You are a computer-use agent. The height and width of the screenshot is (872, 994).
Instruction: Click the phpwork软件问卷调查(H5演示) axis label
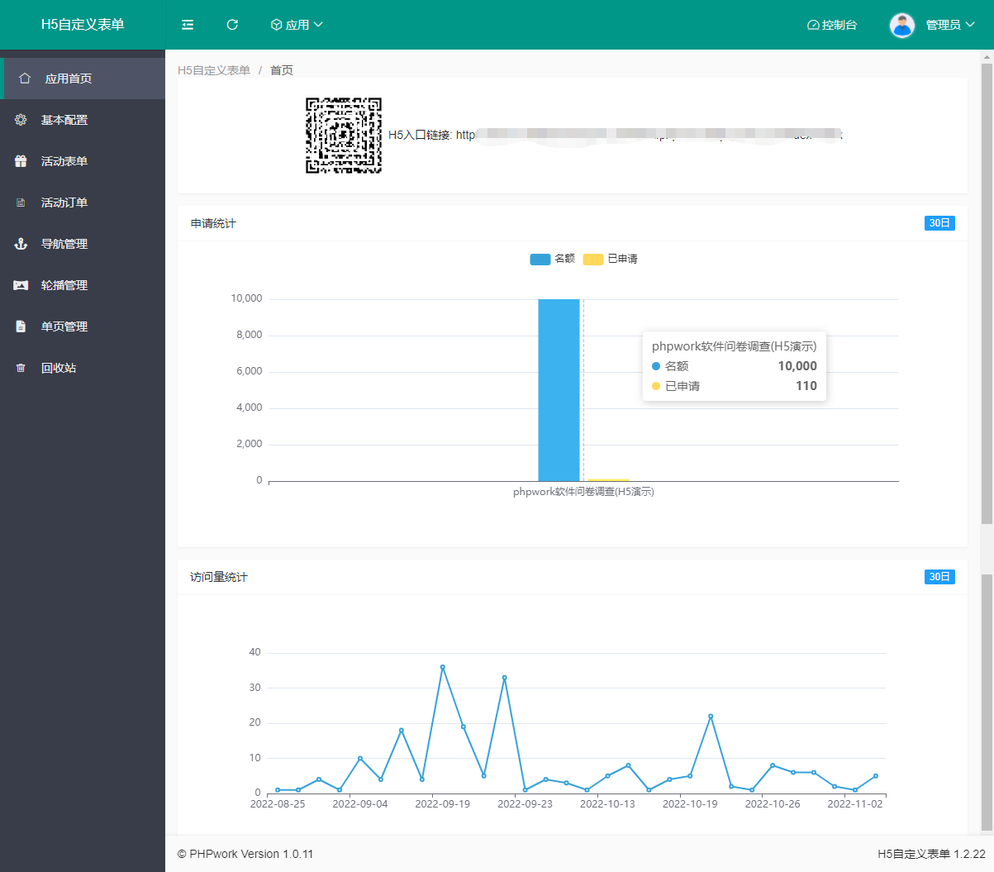click(583, 492)
